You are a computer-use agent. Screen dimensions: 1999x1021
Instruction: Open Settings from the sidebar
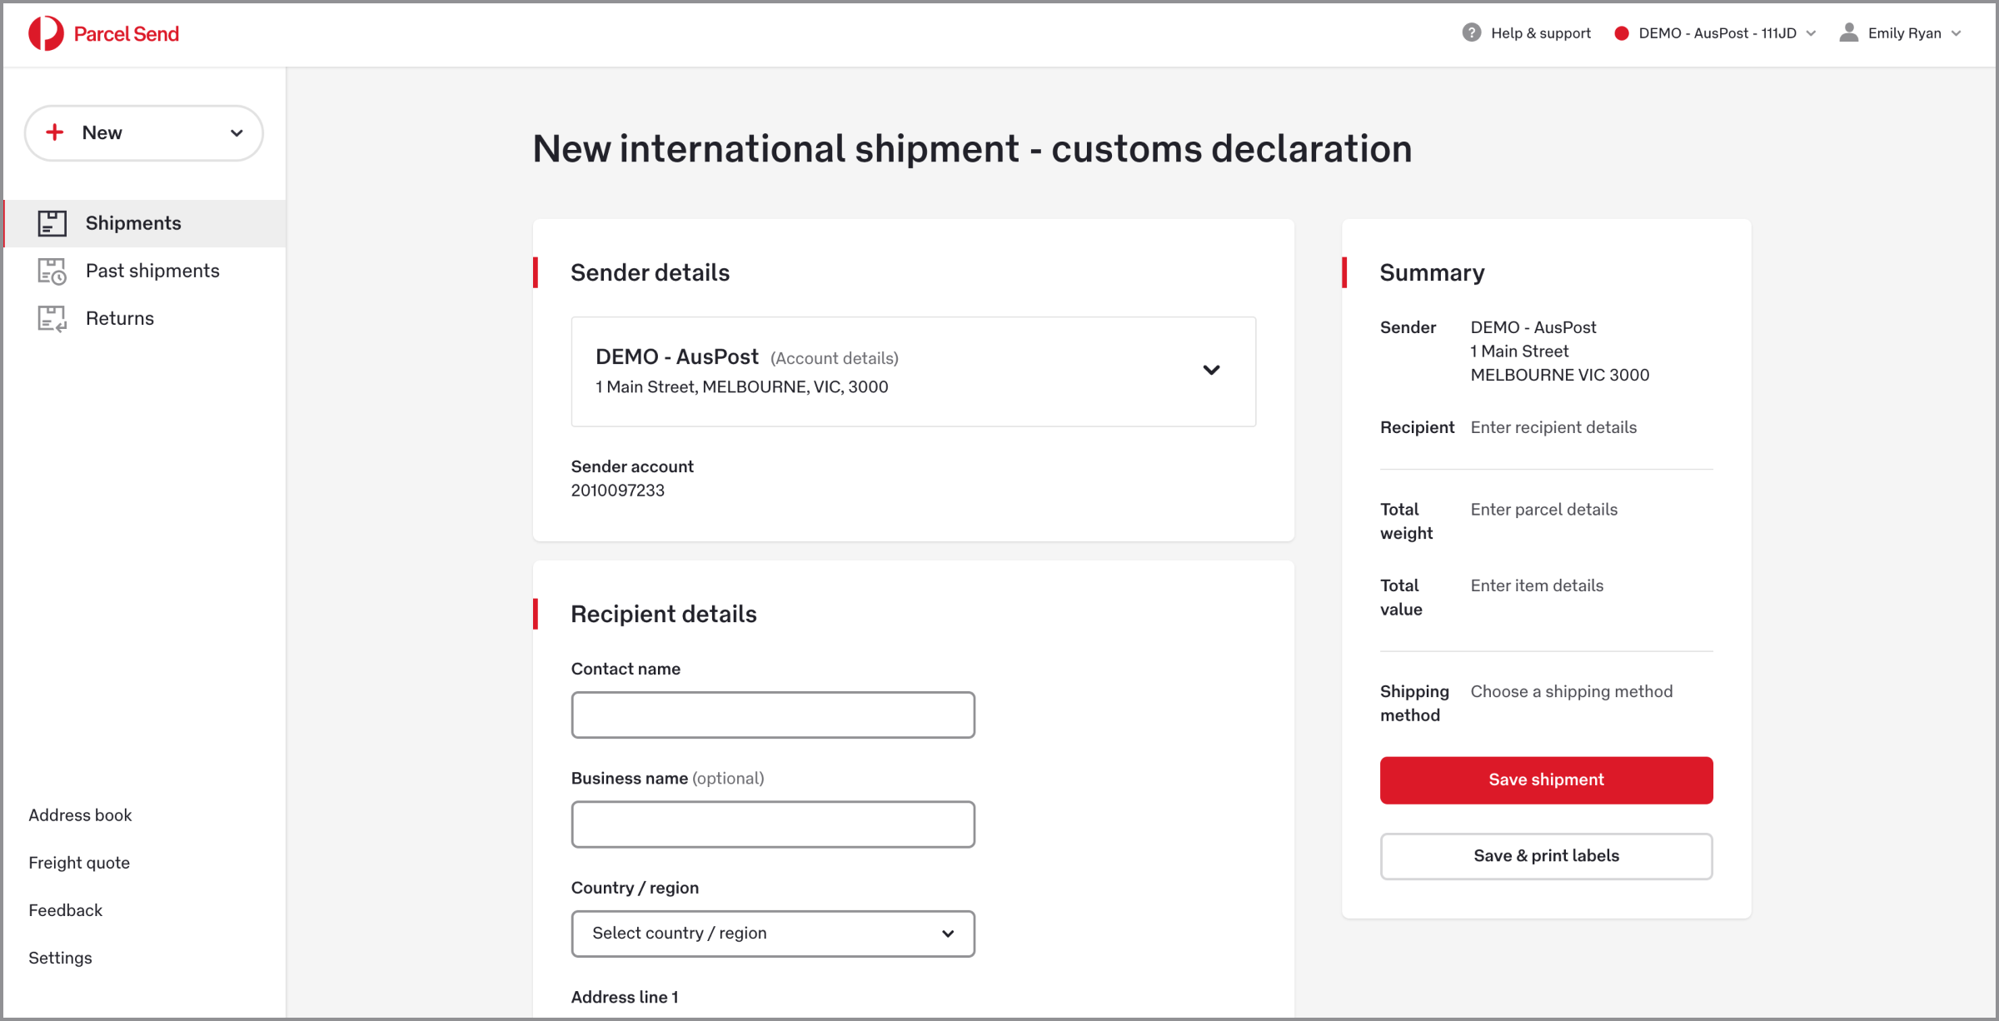(60, 958)
